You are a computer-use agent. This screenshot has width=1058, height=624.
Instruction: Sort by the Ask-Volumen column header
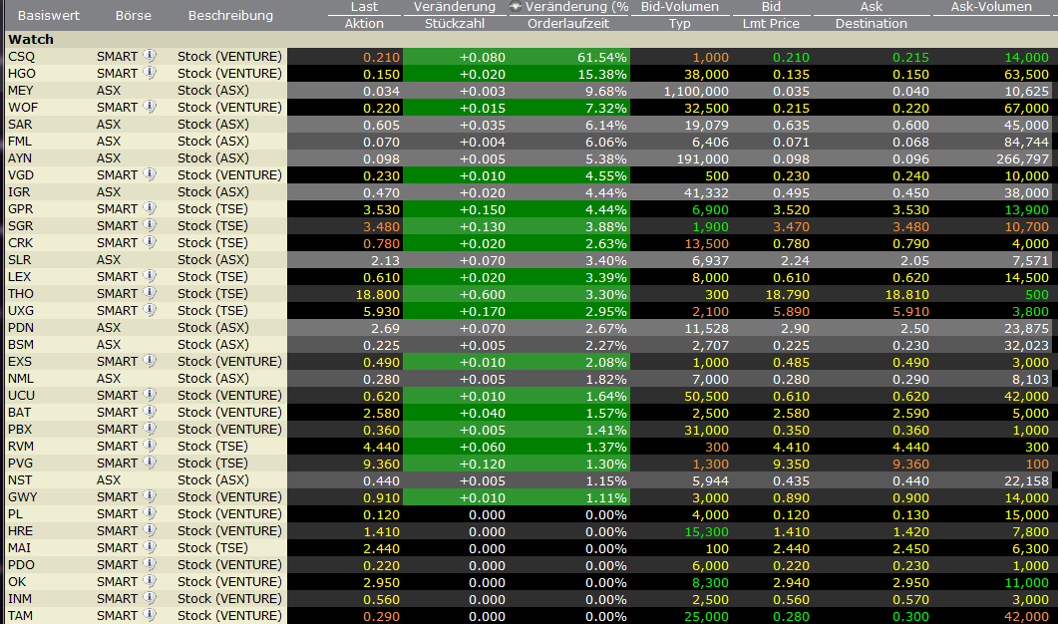click(x=991, y=8)
